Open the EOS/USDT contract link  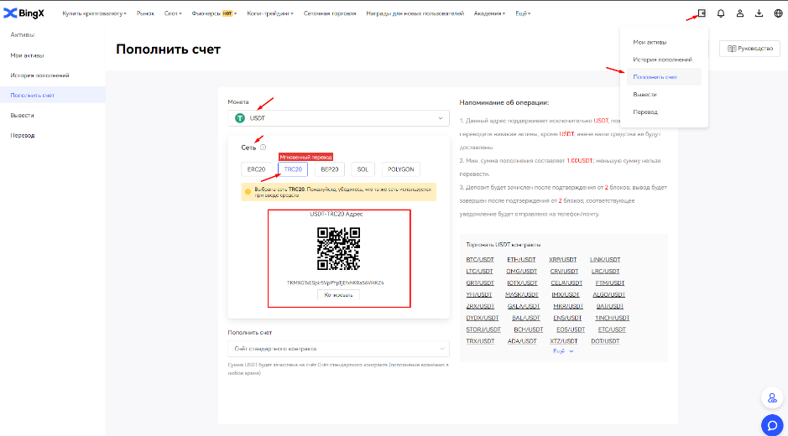[571, 330]
